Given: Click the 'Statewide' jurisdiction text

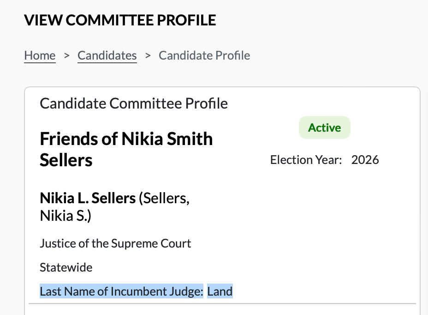Looking at the screenshot, I should (66, 267).
